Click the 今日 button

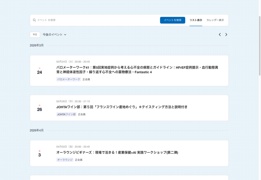35,35
